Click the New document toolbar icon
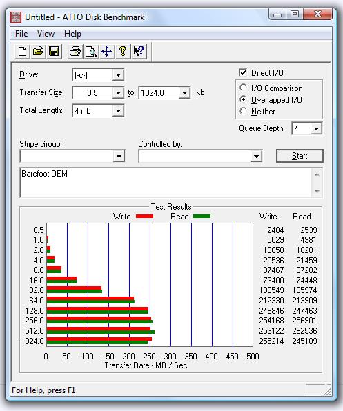Screen dimensions: 343x411 22,51
